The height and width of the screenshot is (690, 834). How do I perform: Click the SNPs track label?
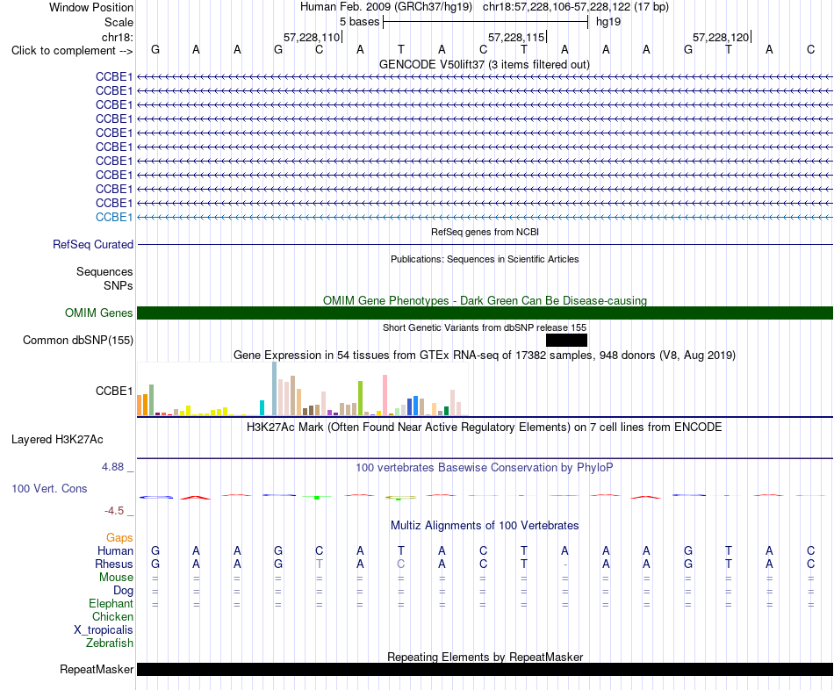[119, 285]
